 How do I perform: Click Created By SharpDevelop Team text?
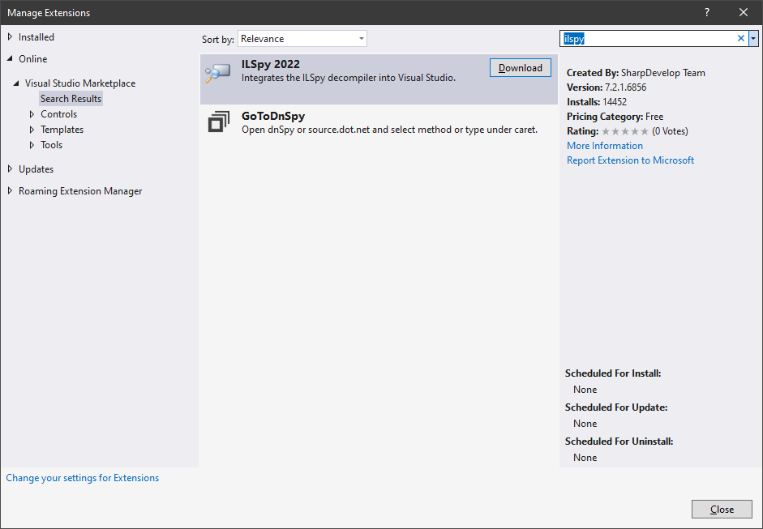click(636, 73)
